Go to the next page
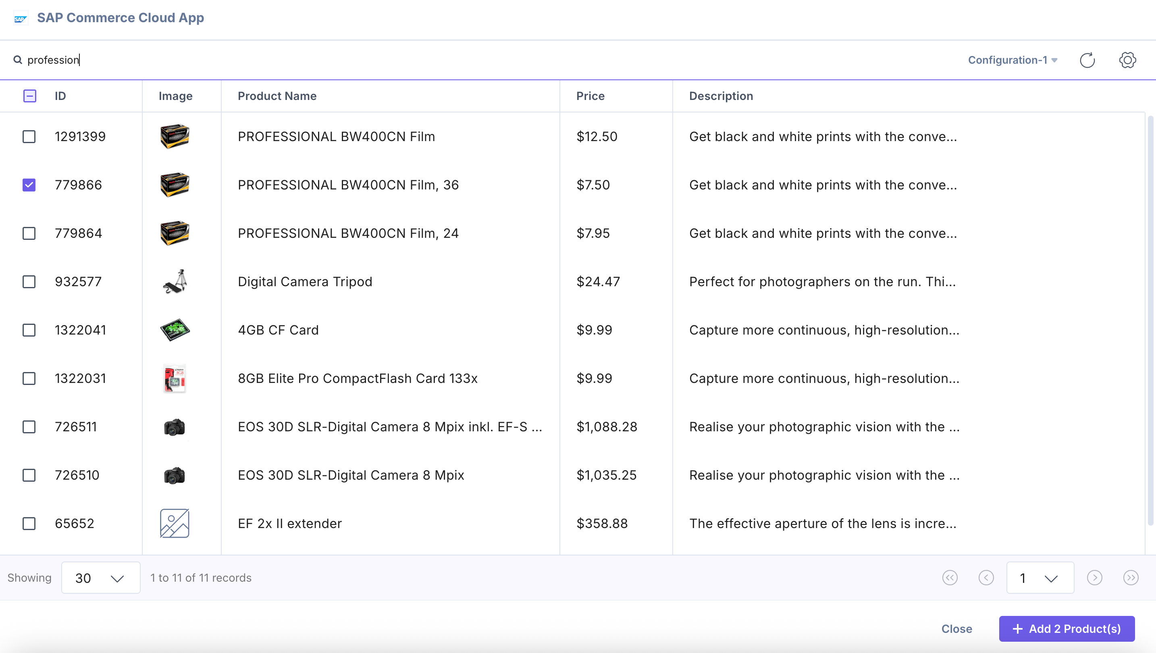Viewport: 1156px width, 653px height. (x=1094, y=578)
